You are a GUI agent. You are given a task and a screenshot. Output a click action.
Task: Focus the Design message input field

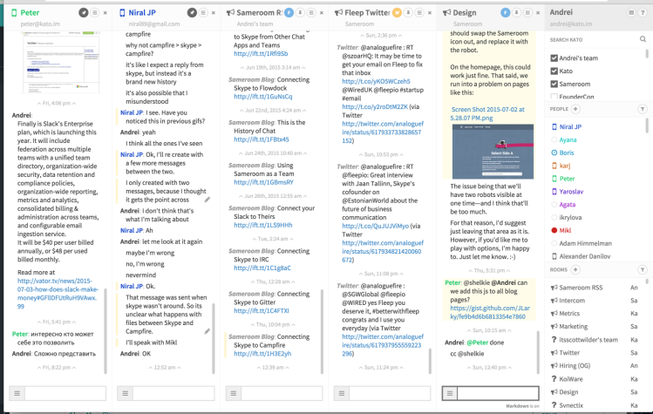click(498, 393)
